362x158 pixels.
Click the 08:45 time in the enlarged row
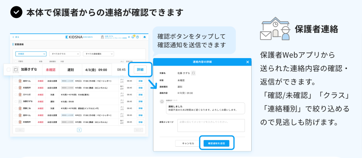pos(121,69)
